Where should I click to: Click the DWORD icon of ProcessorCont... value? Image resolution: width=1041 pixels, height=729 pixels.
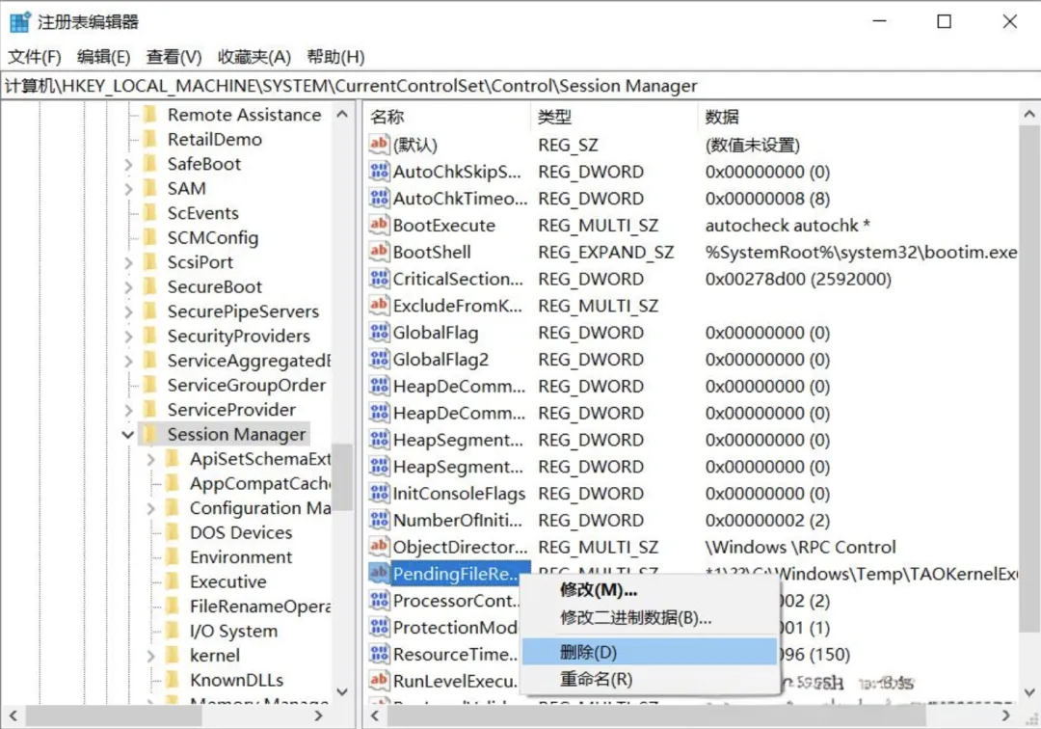tap(379, 600)
